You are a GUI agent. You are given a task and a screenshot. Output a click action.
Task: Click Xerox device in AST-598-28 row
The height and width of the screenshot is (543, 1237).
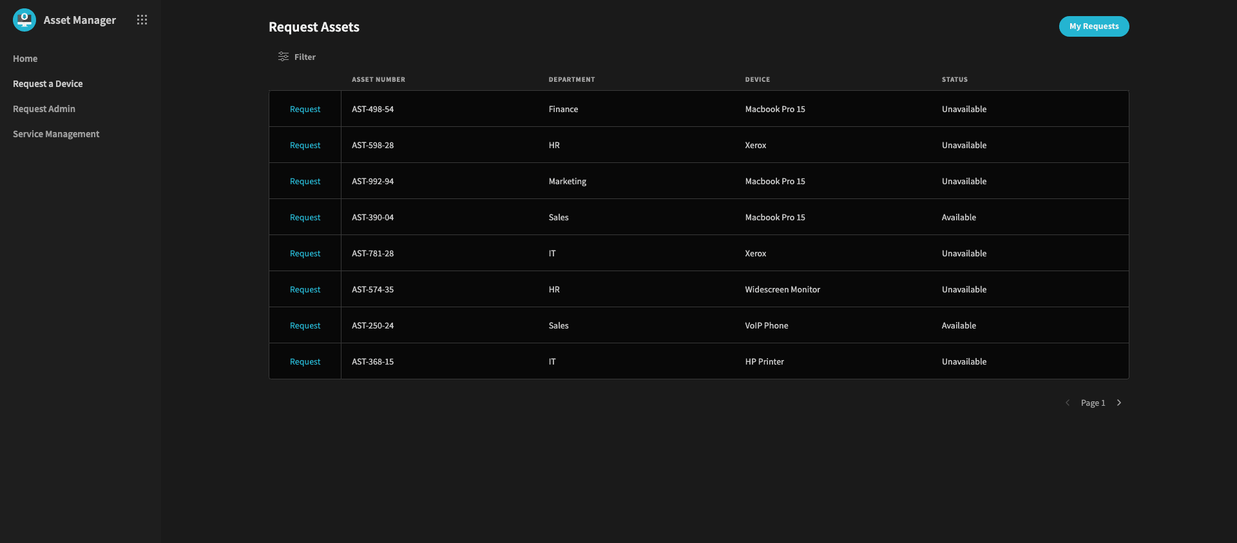tap(756, 145)
